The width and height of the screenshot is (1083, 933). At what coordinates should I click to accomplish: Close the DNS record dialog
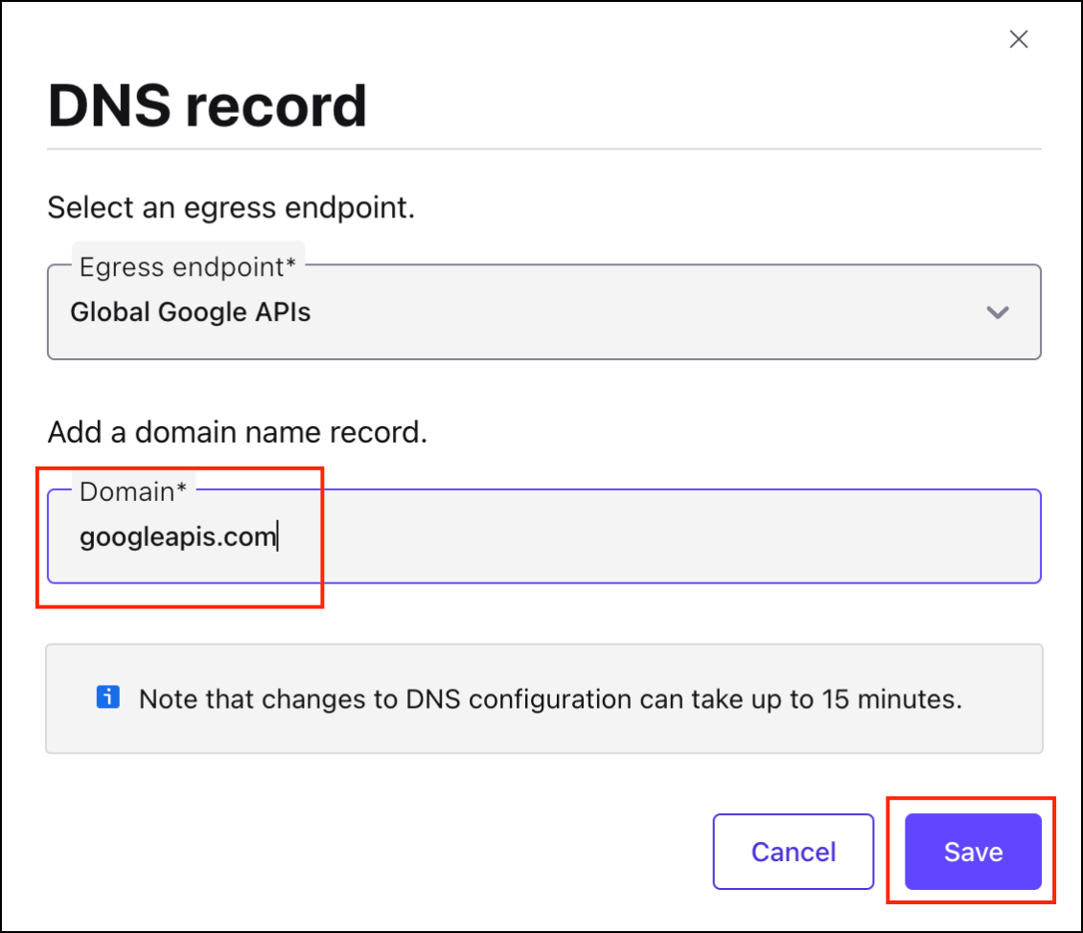pyautogui.click(x=1019, y=39)
